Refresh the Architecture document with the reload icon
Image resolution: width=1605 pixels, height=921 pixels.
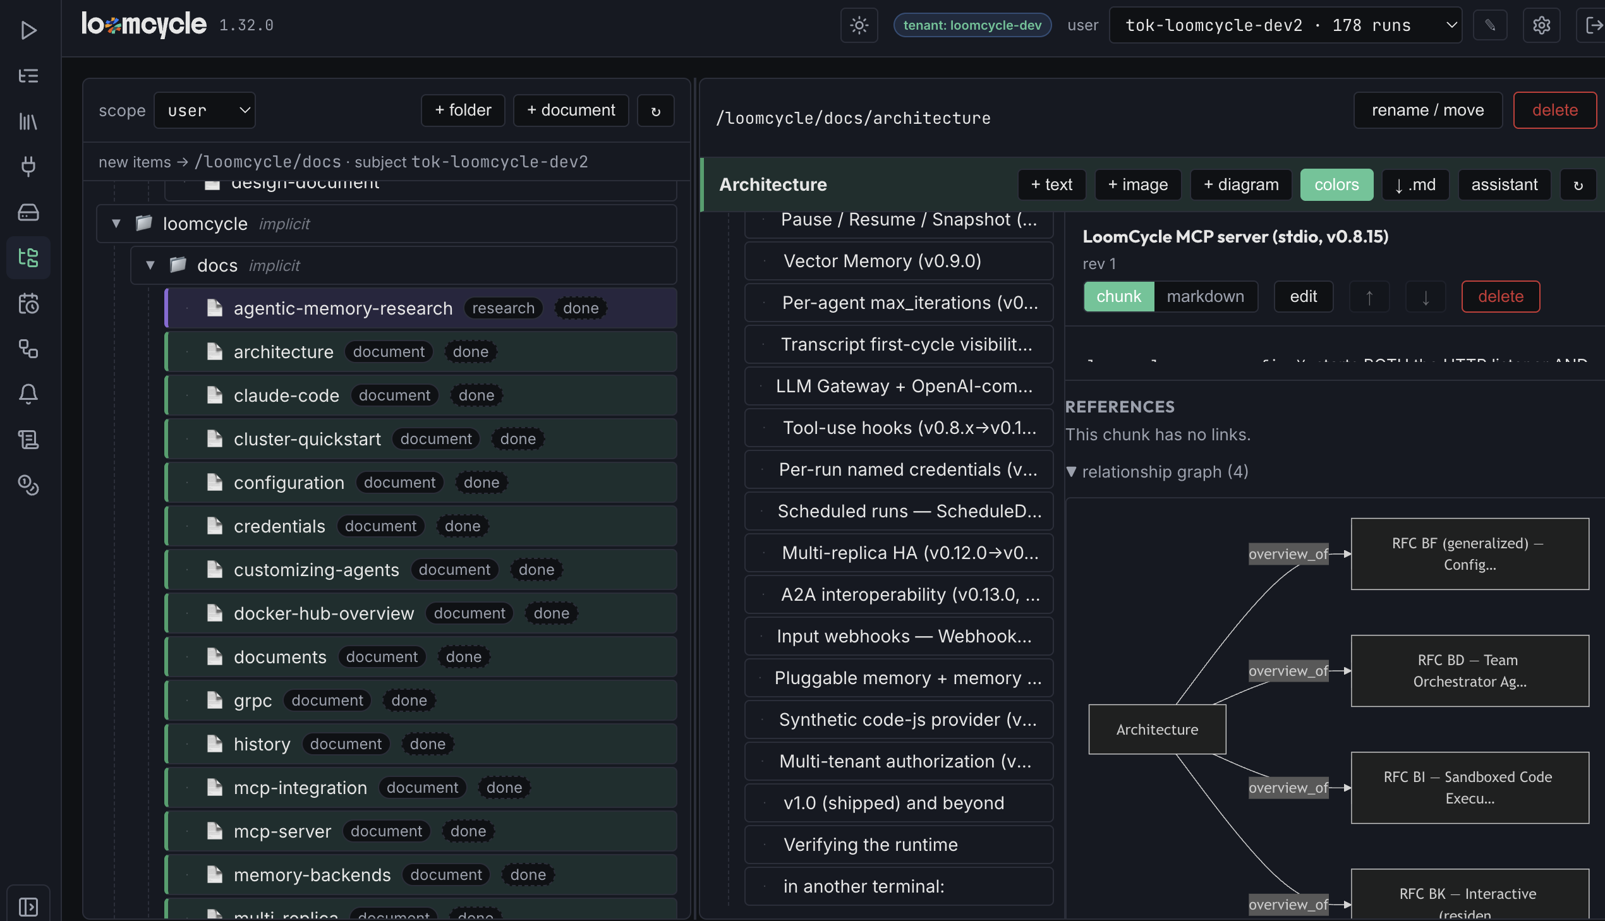1578,184
